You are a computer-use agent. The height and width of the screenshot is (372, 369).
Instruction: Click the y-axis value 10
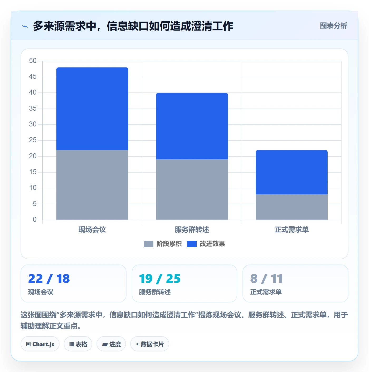[x=33, y=188]
